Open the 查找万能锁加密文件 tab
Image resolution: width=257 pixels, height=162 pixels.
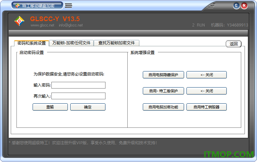[x=117, y=43]
